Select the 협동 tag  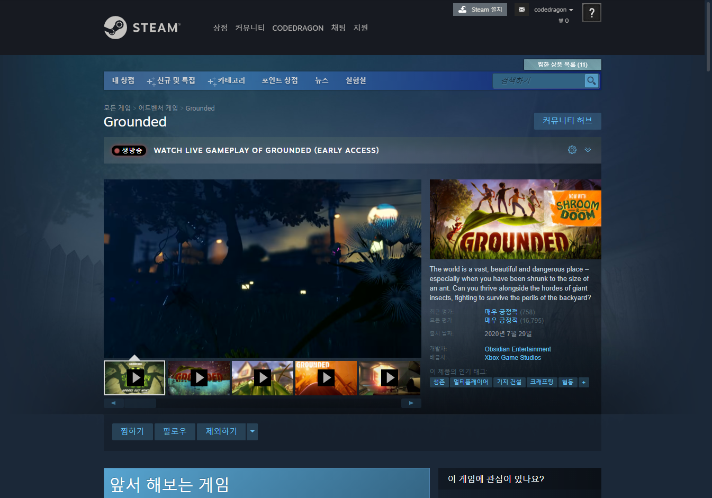click(567, 382)
